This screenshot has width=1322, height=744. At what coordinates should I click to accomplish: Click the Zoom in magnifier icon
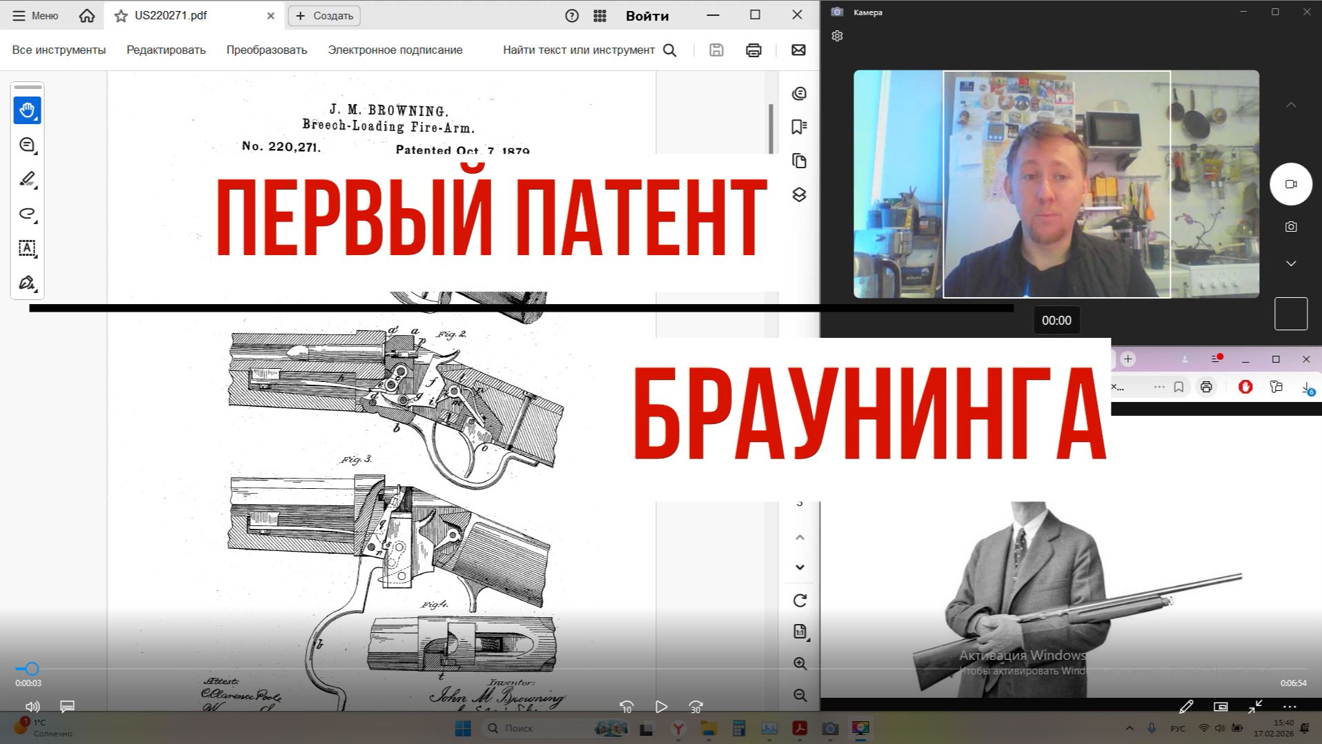(x=800, y=664)
